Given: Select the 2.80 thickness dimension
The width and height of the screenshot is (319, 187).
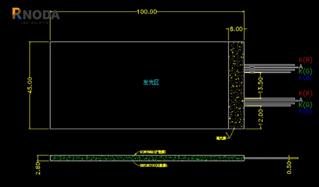Looking at the screenshot, I should coord(38,168).
